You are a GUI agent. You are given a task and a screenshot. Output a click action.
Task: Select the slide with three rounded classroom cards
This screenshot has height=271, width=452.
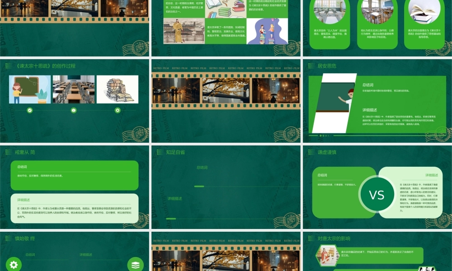click(377, 28)
